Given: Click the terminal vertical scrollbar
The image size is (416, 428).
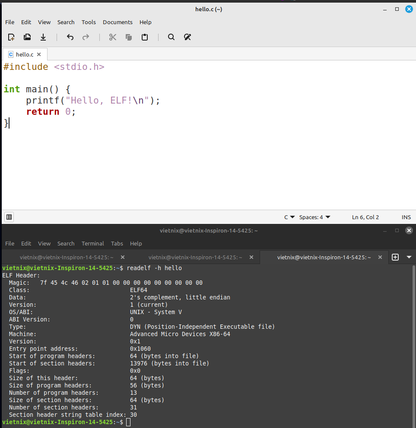Looking at the screenshot, I should pyautogui.click(x=414, y=346).
